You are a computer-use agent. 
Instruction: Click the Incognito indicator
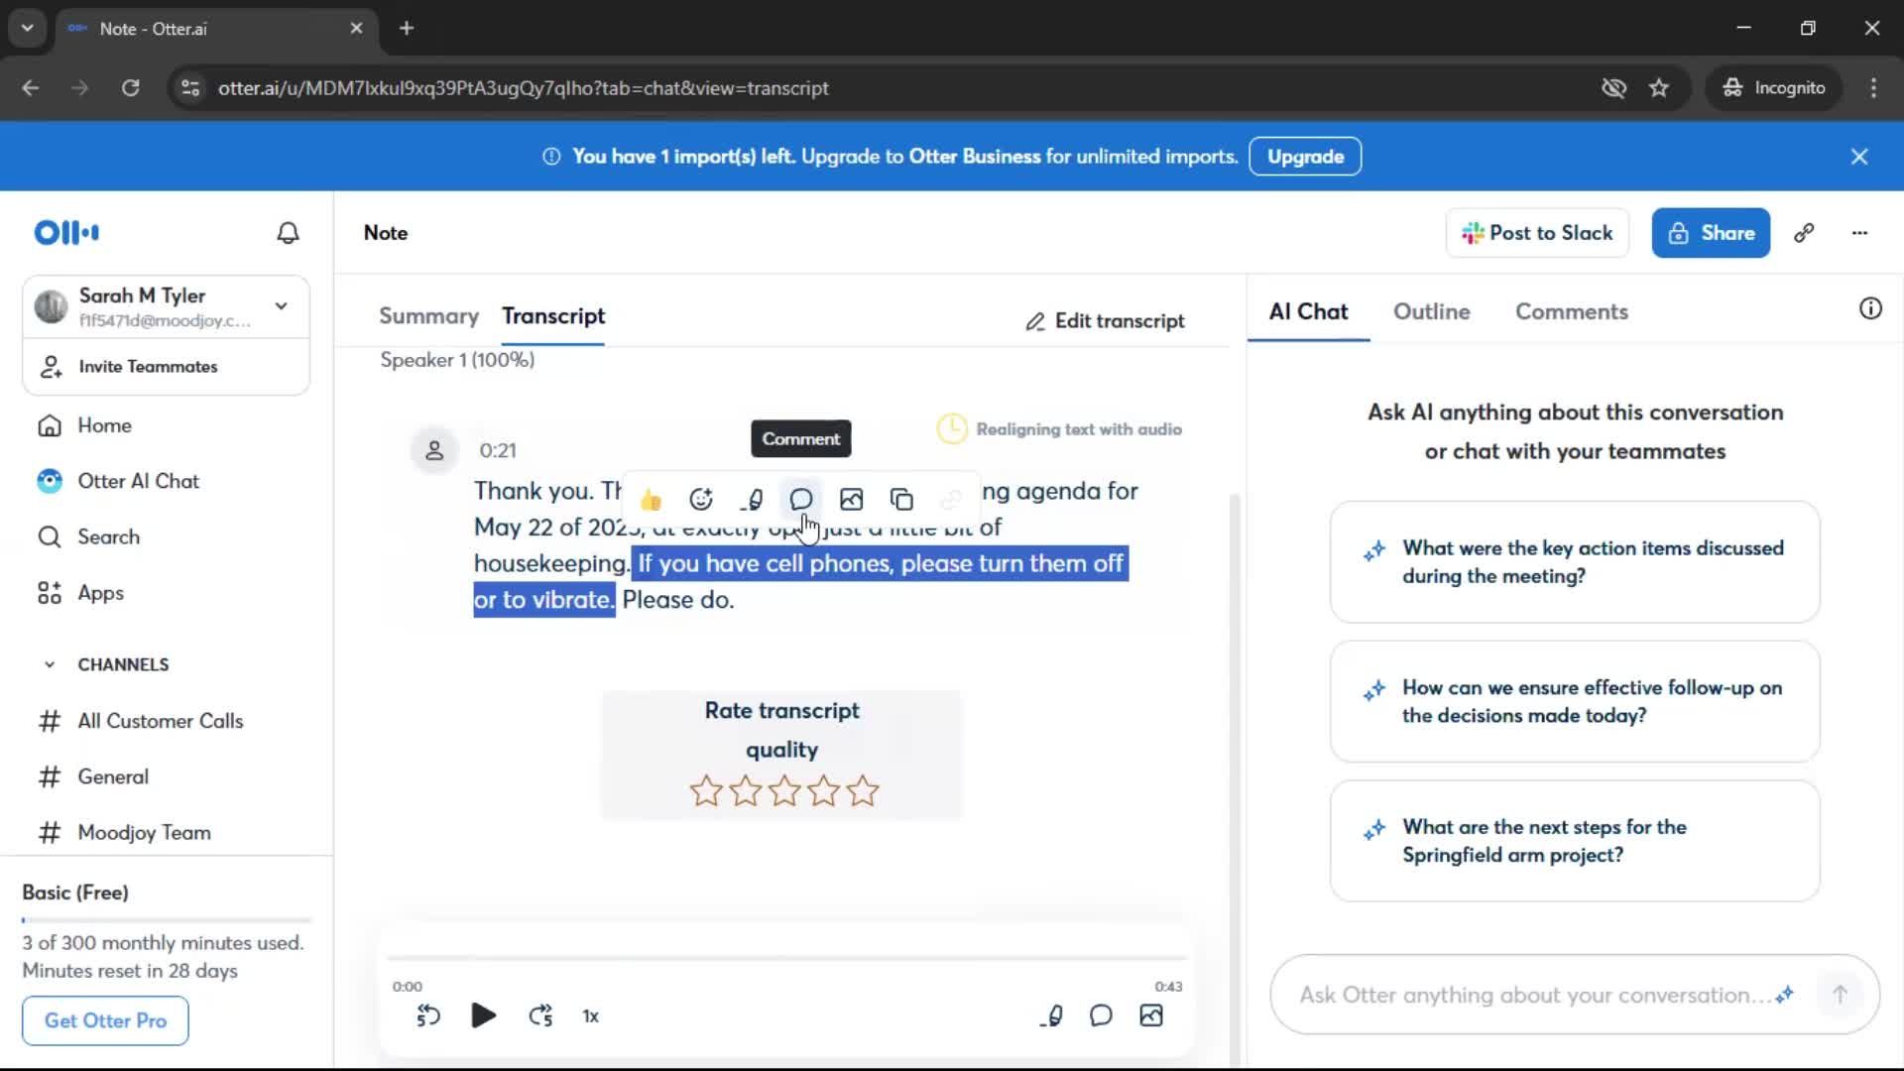click(1775, 88)
